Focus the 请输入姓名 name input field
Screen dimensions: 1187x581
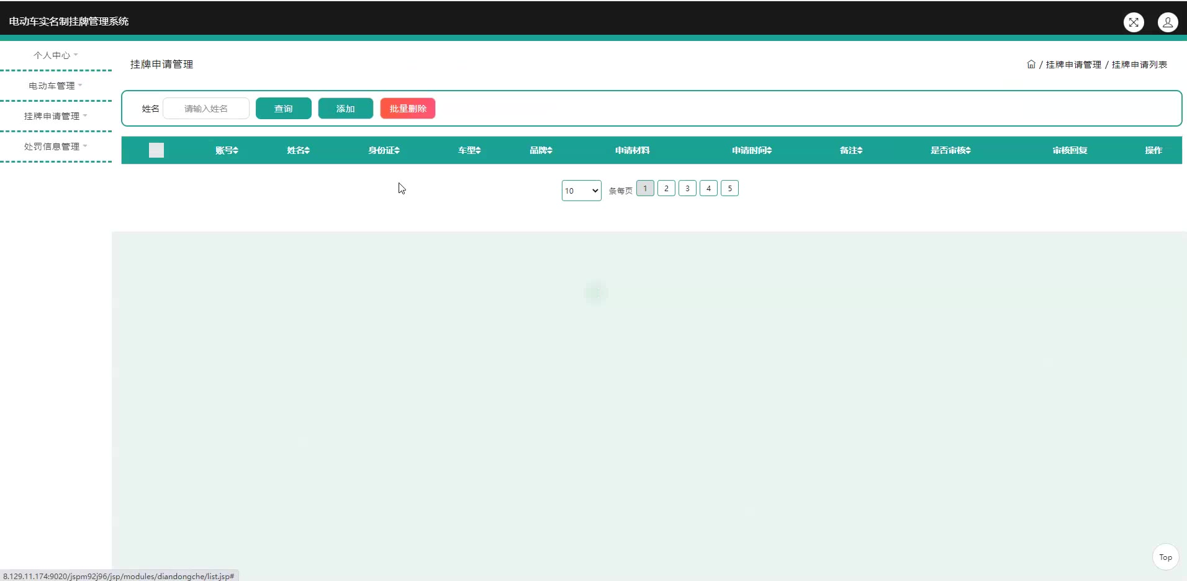pos(206,109)
